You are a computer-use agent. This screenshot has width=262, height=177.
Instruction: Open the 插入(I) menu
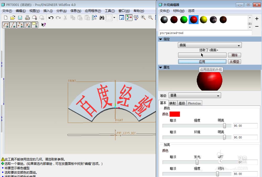[x=48, y=11]
